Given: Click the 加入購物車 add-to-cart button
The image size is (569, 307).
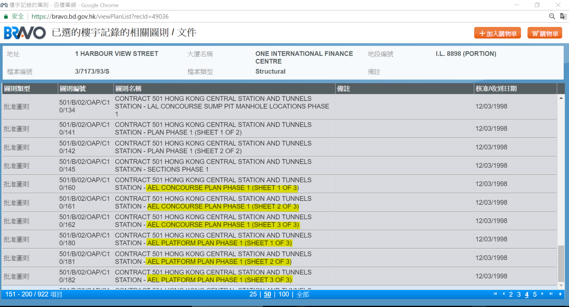Looking at the screenshot, I should click(x=497, y=33).
